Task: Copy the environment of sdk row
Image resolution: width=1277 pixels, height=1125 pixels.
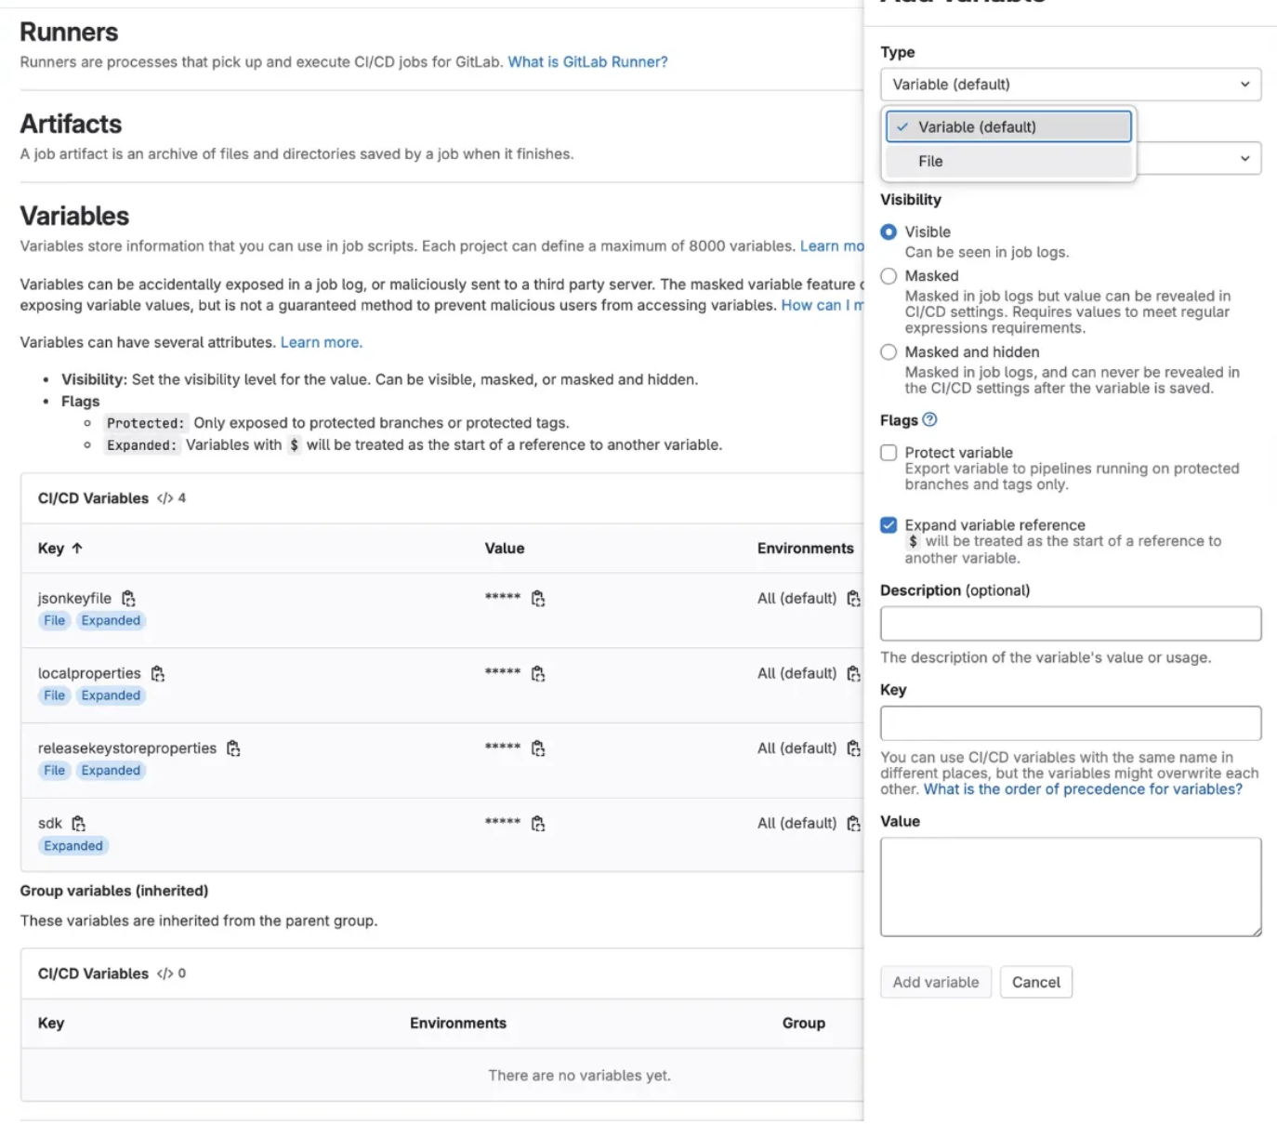Action: [853, 824]
